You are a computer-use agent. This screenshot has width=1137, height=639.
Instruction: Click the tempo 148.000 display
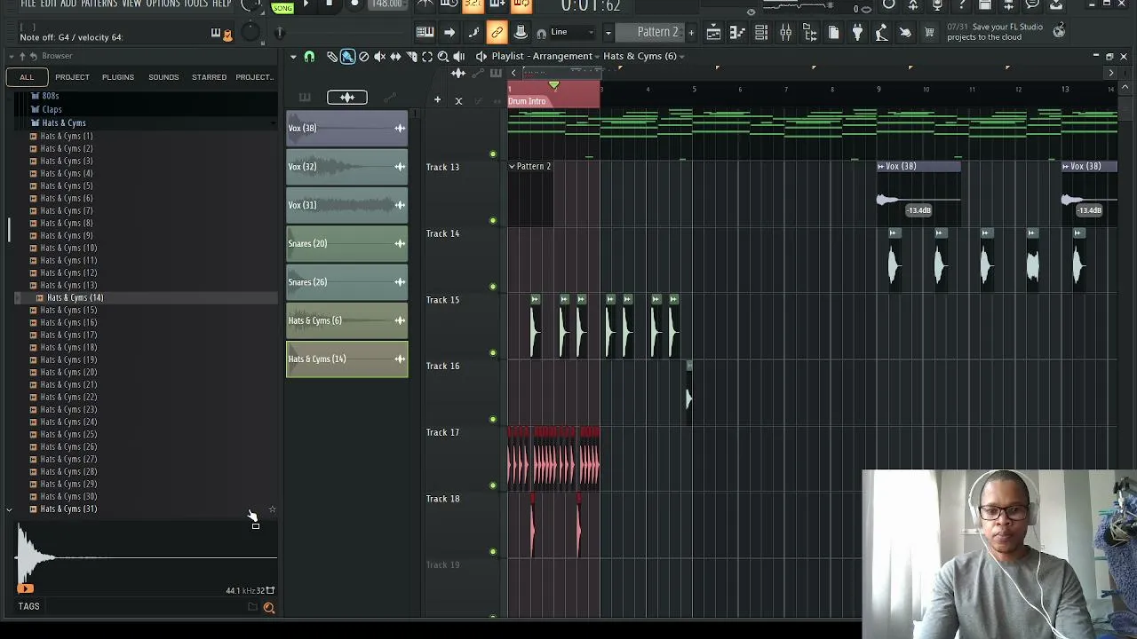tap(388, 4)
